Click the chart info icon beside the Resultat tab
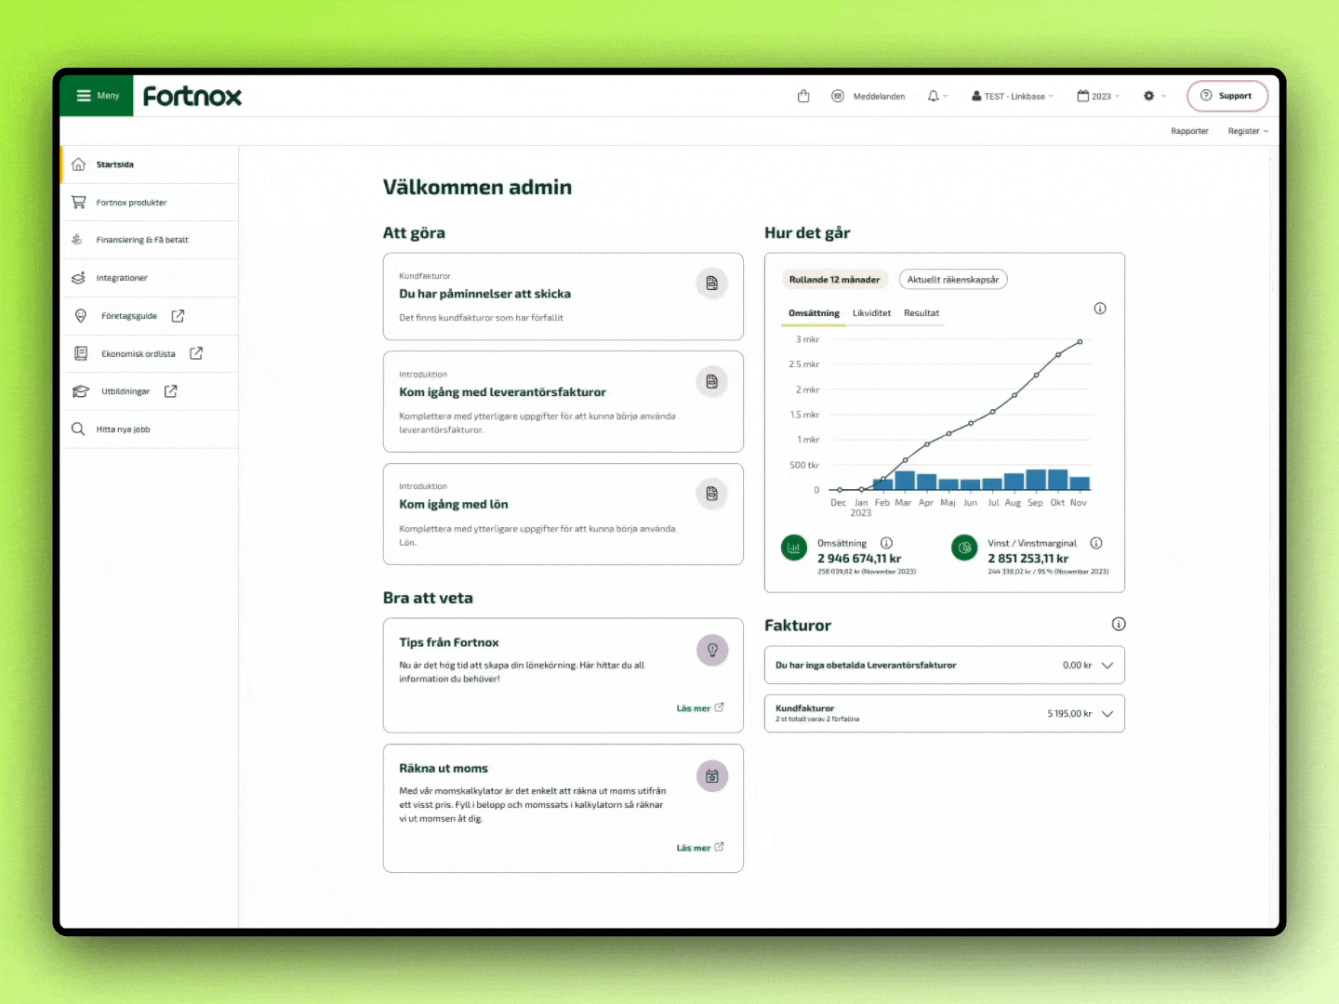Screen dimensions: 1339x1004 pyautogui.click(x=1100, y=309)
